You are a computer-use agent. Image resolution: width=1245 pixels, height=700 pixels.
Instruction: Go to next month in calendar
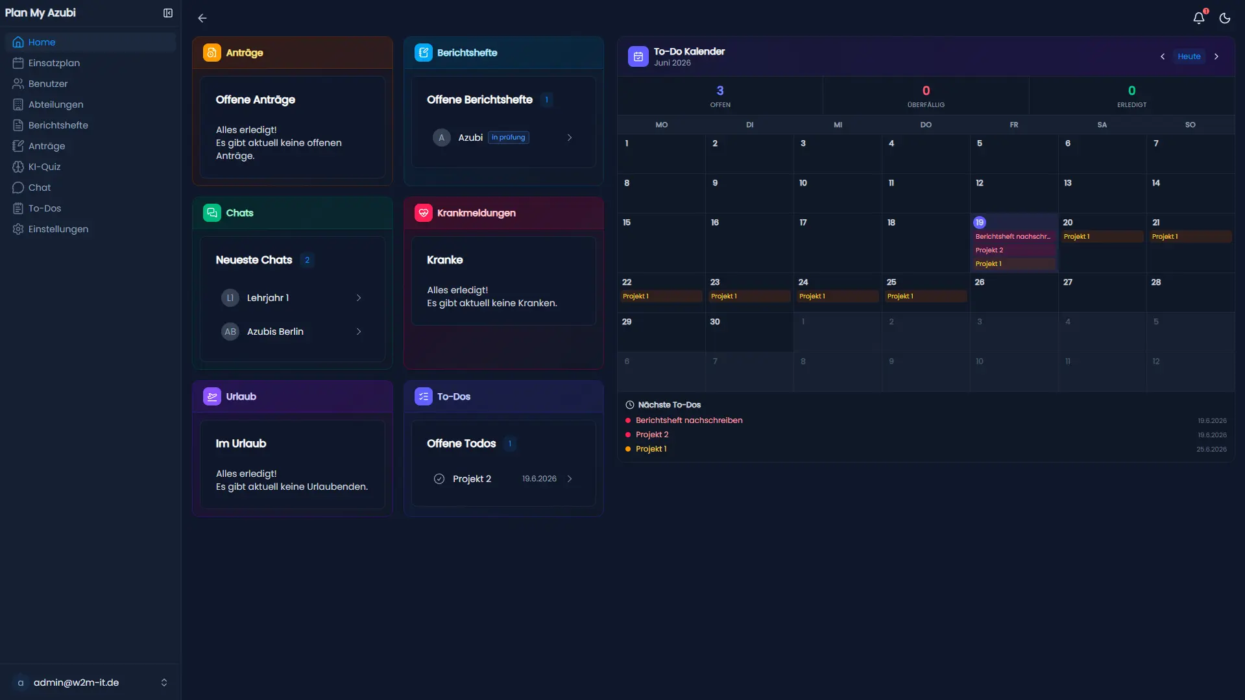click(x=1216, y=56)
